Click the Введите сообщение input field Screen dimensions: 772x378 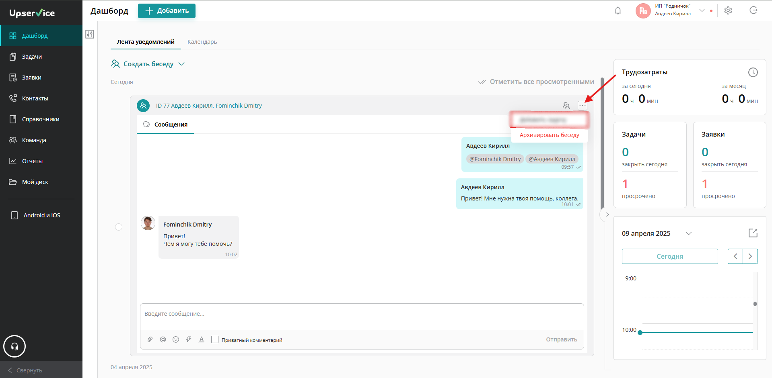click(362, 317)
